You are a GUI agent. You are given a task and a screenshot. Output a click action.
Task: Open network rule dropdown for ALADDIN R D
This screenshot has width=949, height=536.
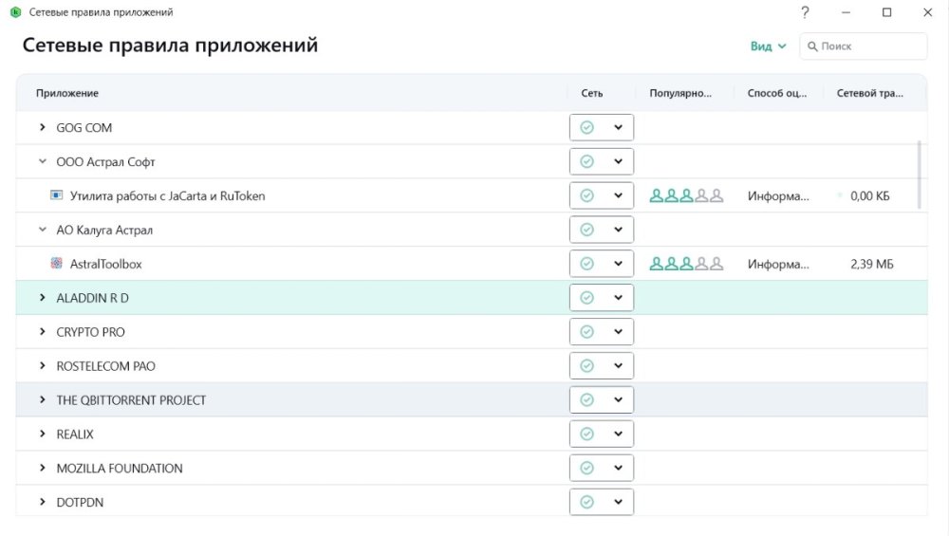618,298
